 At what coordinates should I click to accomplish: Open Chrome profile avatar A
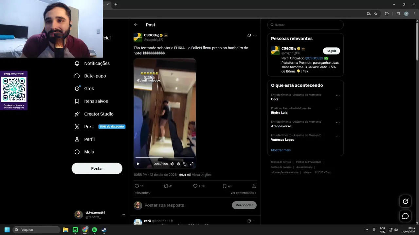(406, 14)
